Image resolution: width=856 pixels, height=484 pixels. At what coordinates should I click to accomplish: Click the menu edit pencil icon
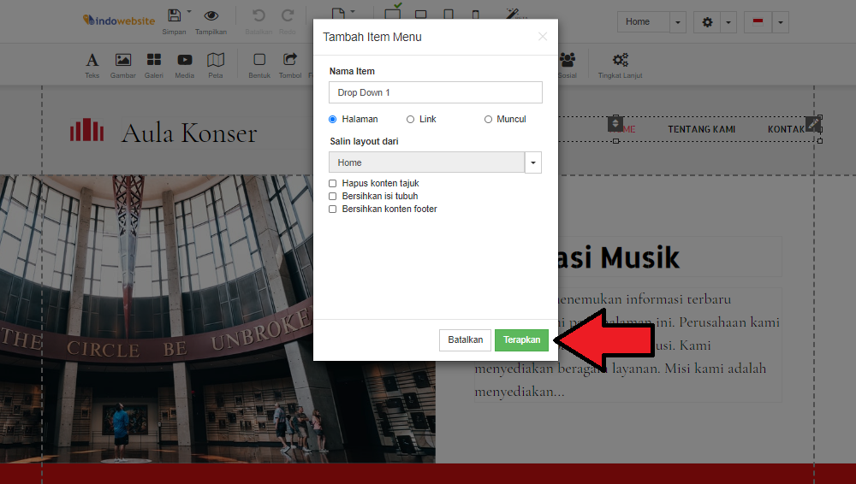[813, 123]
